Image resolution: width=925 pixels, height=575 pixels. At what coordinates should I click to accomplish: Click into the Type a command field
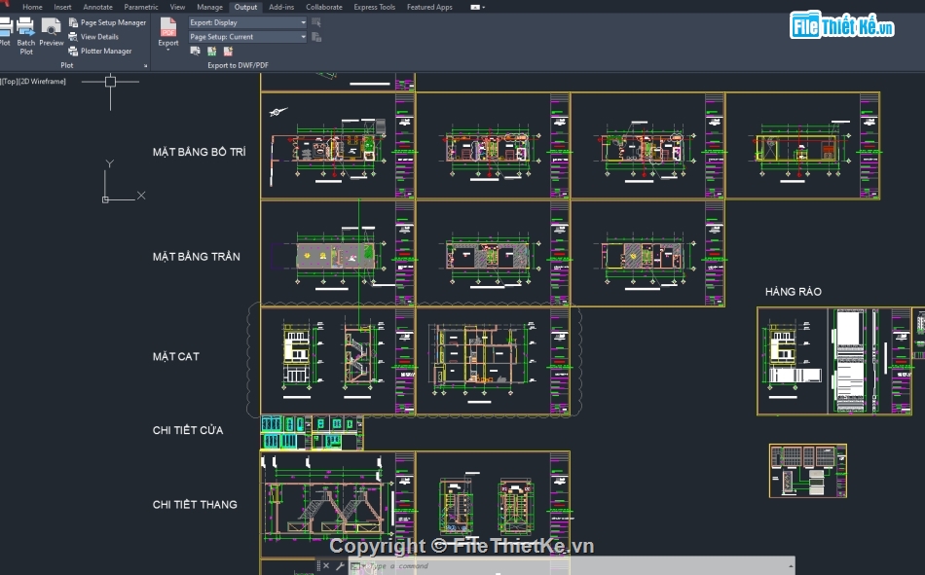(x=573, y=566)
